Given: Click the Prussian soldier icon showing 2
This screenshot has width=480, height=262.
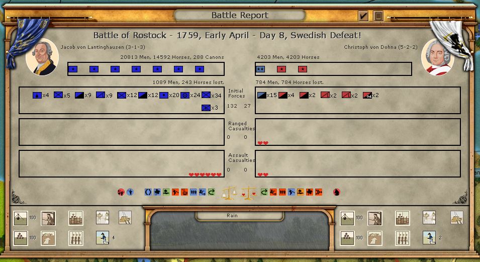Looking at the screenshot, I should 429,237.
